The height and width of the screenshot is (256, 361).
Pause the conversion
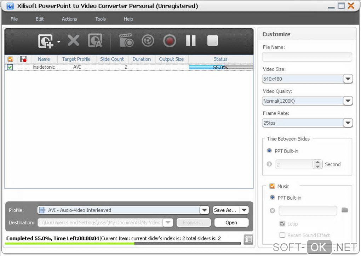(x=191, y=41)
